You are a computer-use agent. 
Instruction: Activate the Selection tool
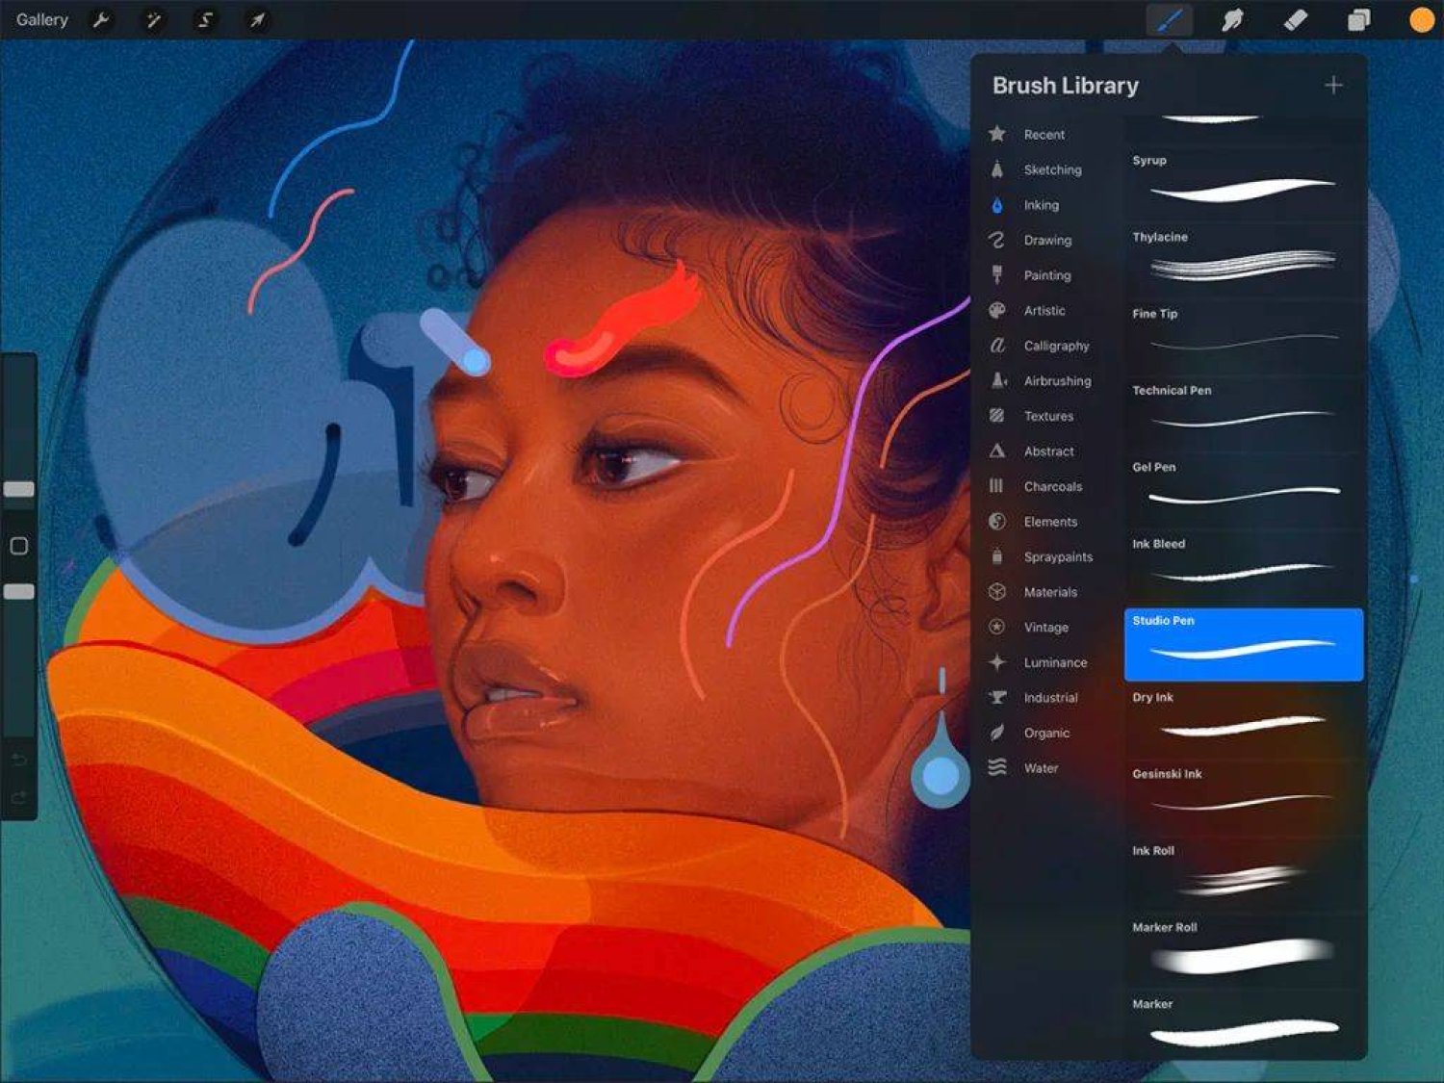[x=205, y=19]
